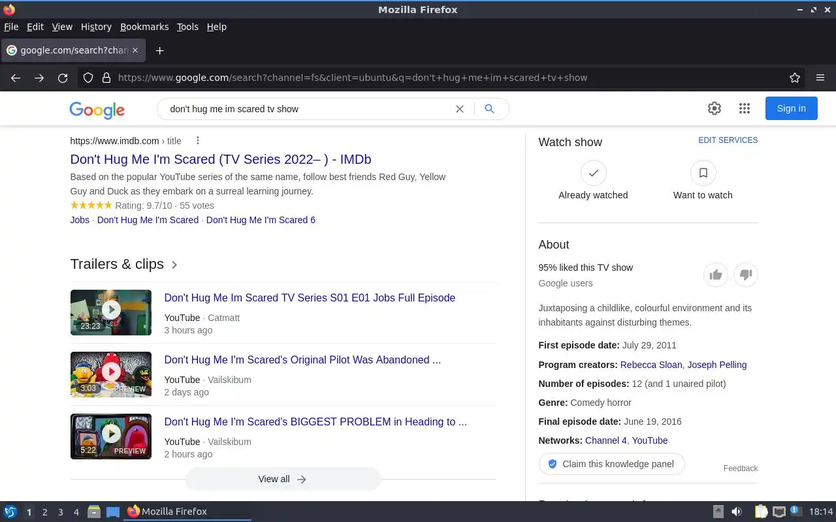Screen dimensions: 836x522
Task: Open the View menu
Action: 62,27
